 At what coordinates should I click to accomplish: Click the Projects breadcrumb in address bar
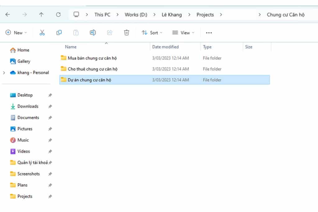point(205,15)
